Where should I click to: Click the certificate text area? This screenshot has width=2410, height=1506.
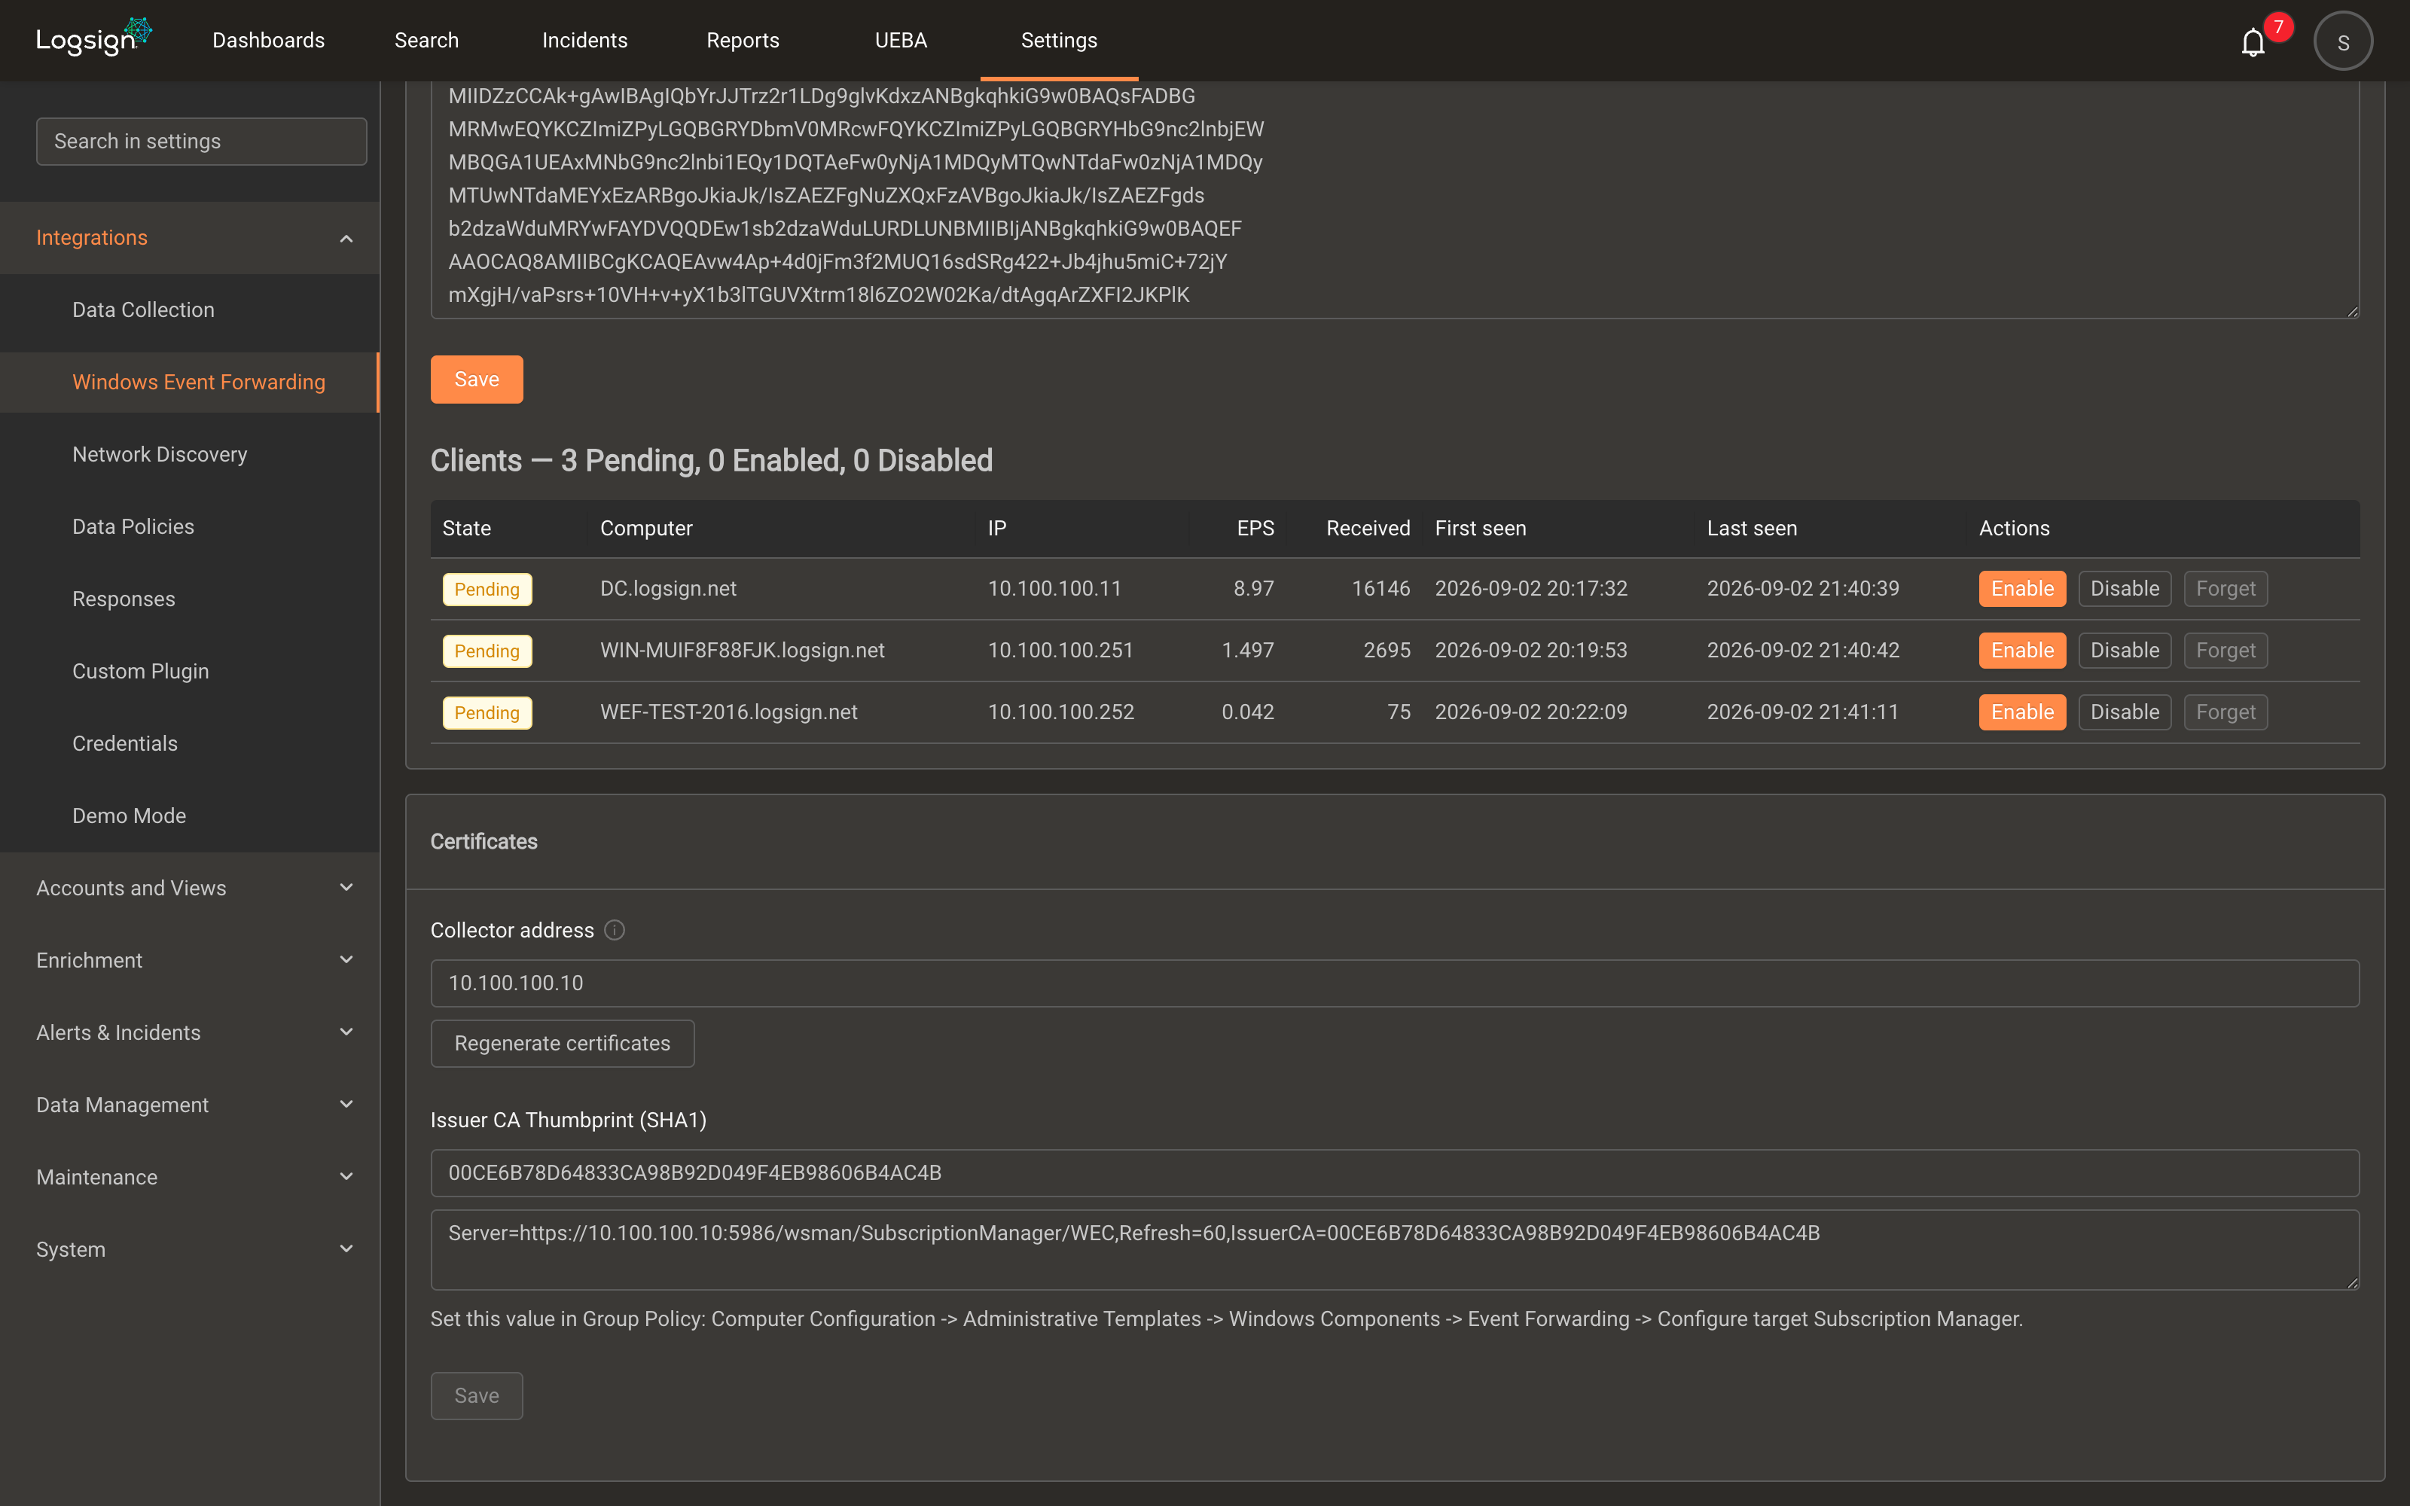[x=1394, y=200]
